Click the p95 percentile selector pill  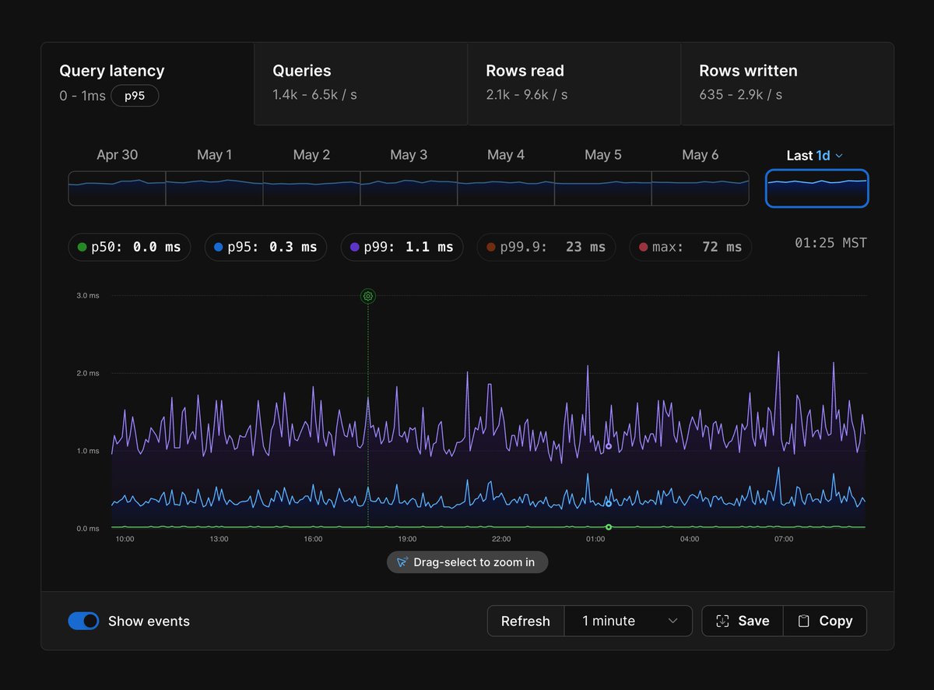coord(135,96)
